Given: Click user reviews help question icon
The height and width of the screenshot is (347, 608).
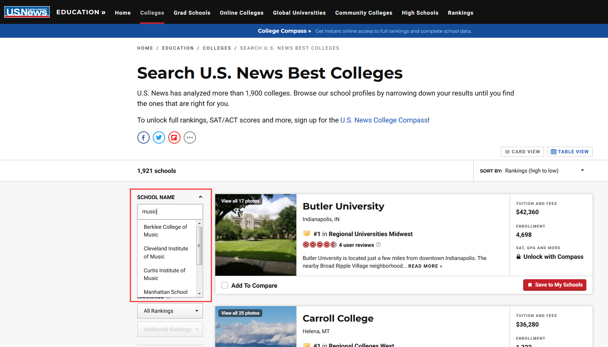Looking at the screenshot, I should tap(378, 245).
